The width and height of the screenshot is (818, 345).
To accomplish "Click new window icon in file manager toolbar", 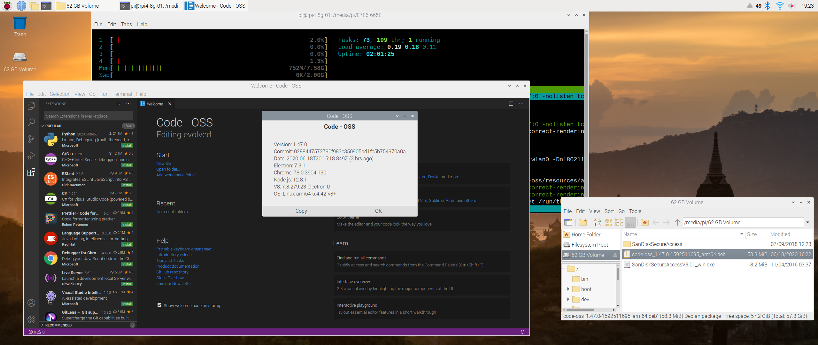I will pos(568,222).
